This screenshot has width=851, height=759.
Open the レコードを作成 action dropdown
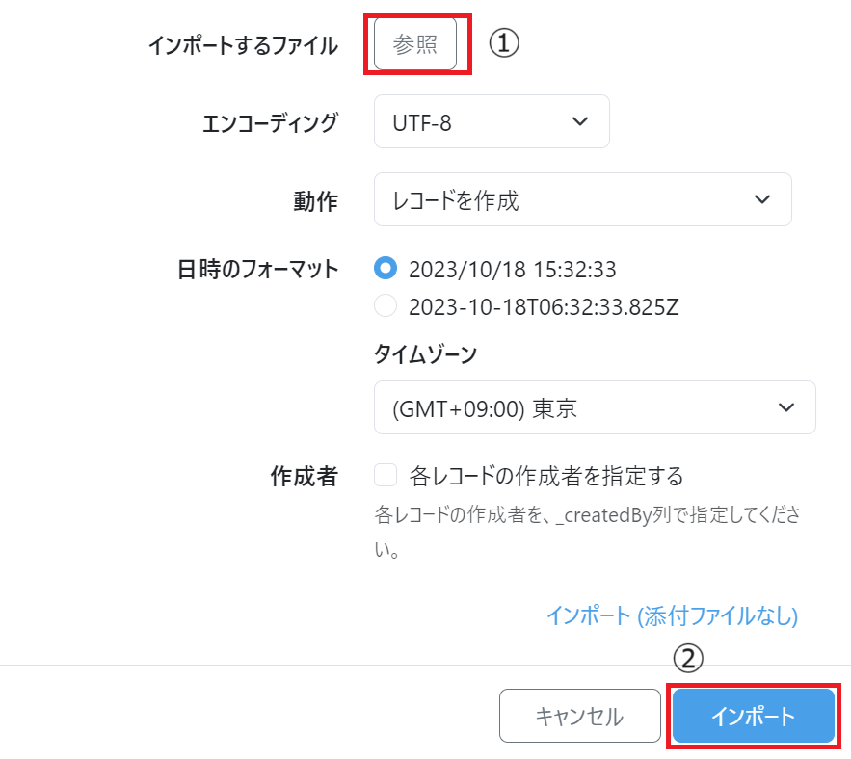582,199
